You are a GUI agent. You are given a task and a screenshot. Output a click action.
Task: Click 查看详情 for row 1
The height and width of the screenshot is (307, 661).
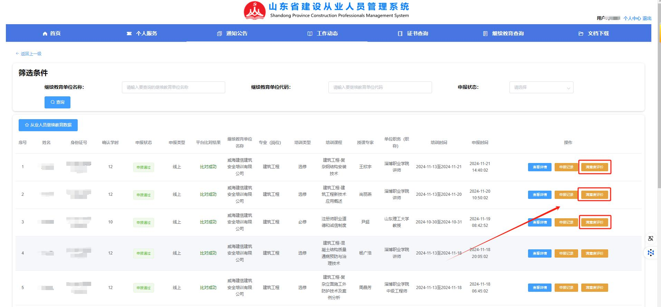[539, 167]
